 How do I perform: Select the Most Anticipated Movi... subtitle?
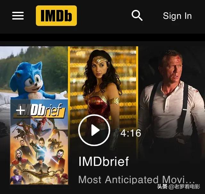click(x=136, y=180)
